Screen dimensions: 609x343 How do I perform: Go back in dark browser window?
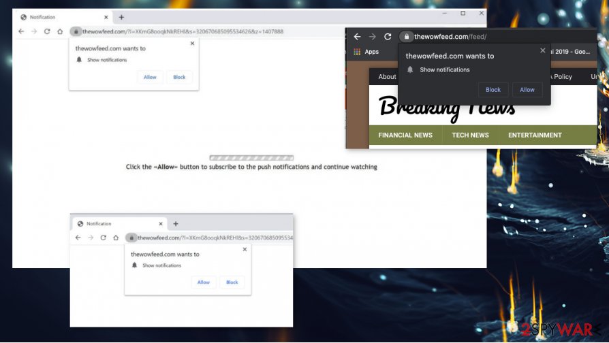[358, 37]
